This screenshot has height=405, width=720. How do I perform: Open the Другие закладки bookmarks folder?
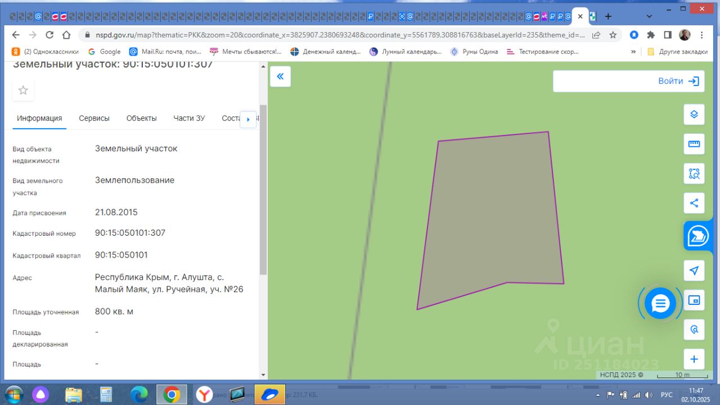(678, 51)
